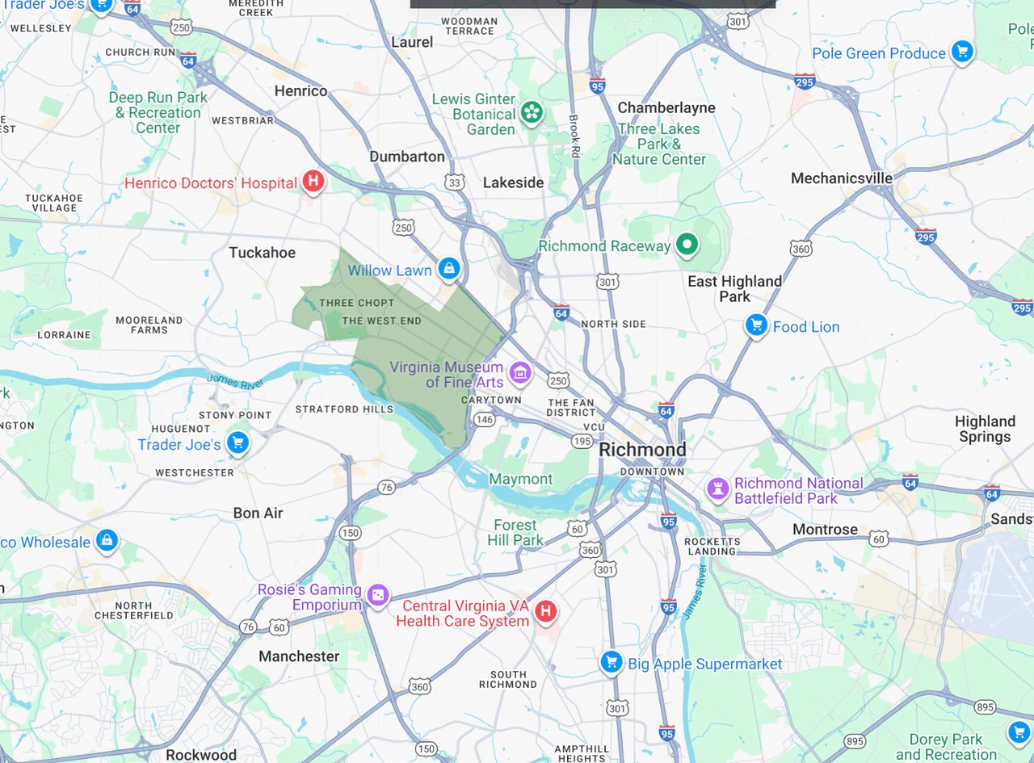Click the Costco Wholesale shopping bag pin
Screen dimensions: 1034x763
point(107,540)
